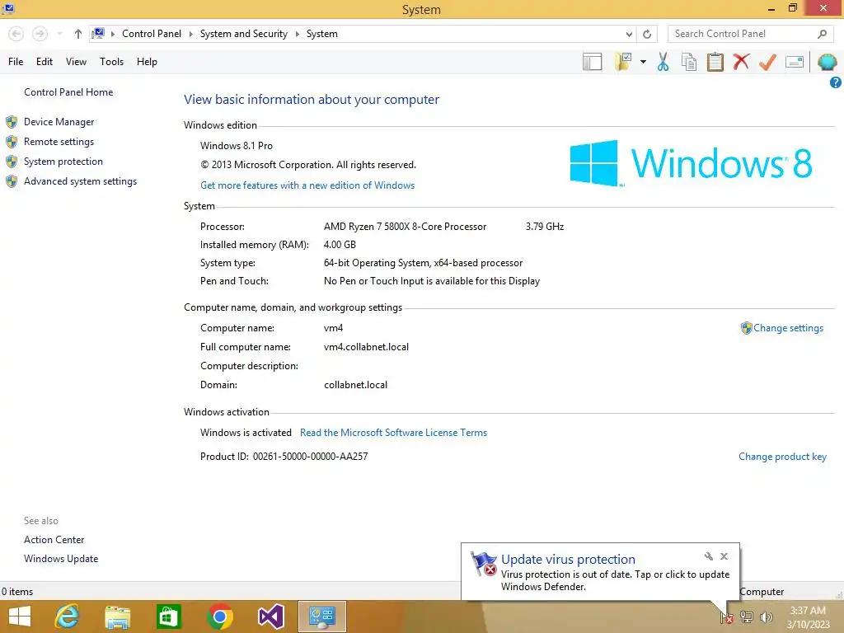The height and width of the screenshot is (633, 844).
Task: Expand the breadcrumb arrow after Control Panel
Action: point(190,34)
